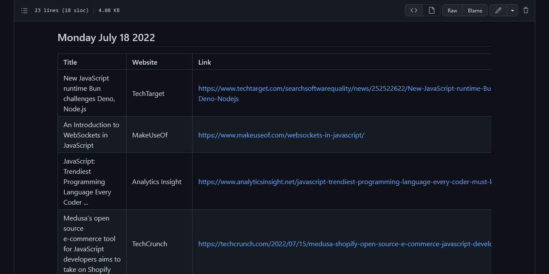Click the 4.08 KB file size label
Screen dimensions: 549x274
point(109,10)
